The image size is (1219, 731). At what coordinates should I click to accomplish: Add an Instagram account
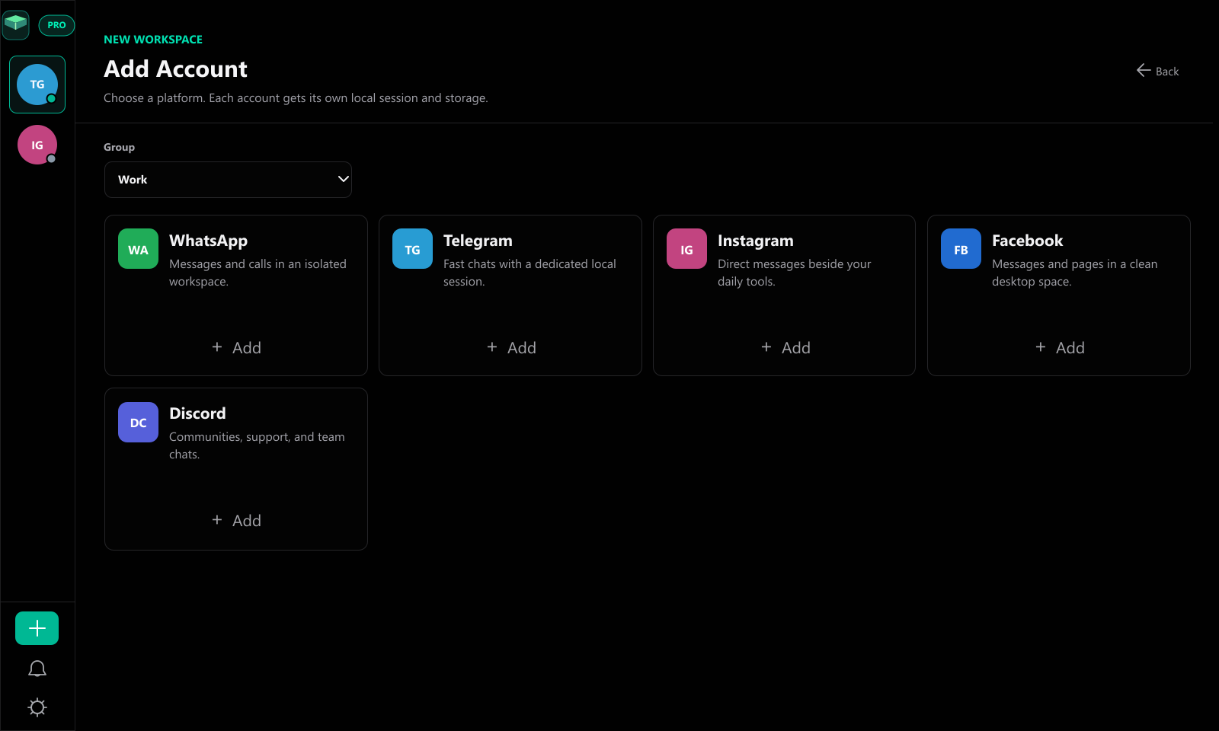click(785, 348)
